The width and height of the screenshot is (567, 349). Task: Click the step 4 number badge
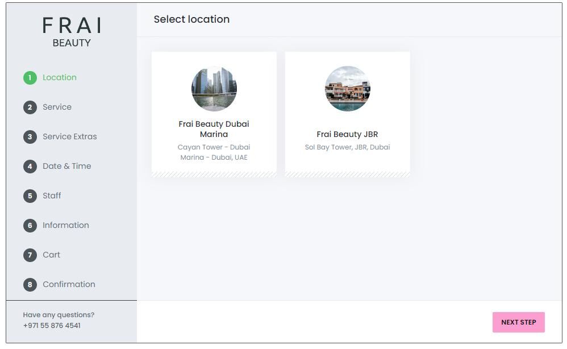[30, 167]
